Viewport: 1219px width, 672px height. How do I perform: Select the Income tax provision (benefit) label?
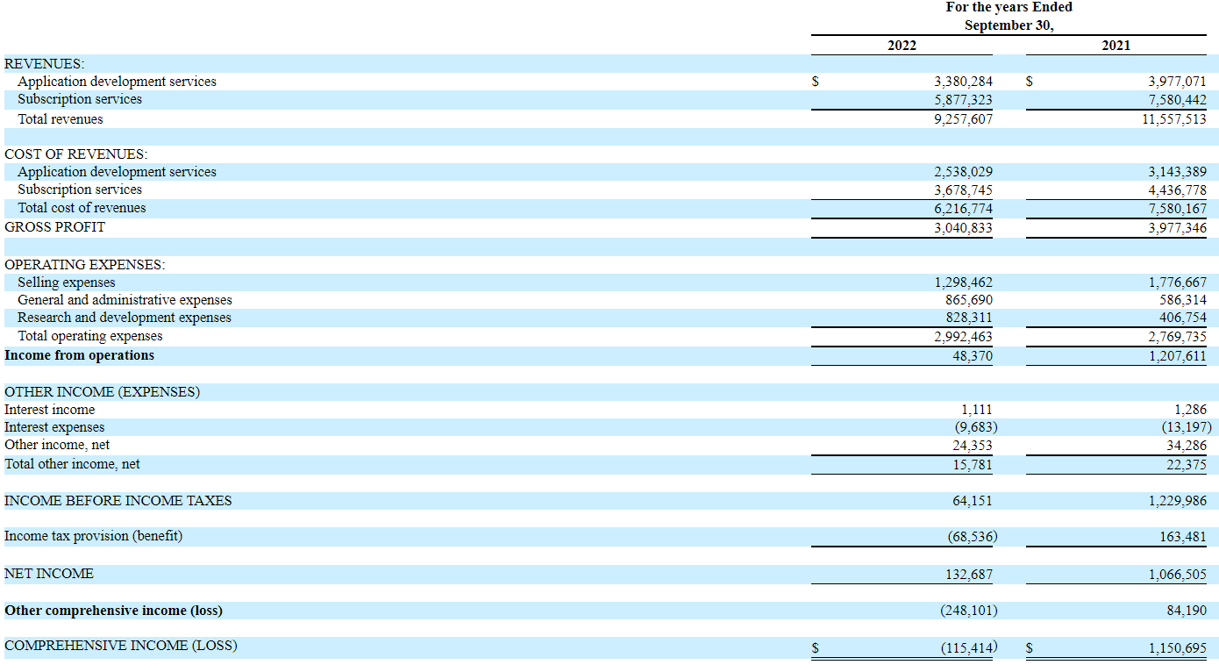point(94,536)
